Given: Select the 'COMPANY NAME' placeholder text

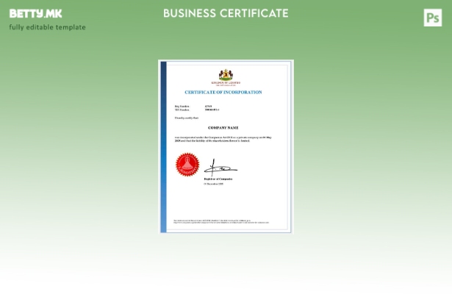Looking at the screenshot, I should tap(223, 128).
